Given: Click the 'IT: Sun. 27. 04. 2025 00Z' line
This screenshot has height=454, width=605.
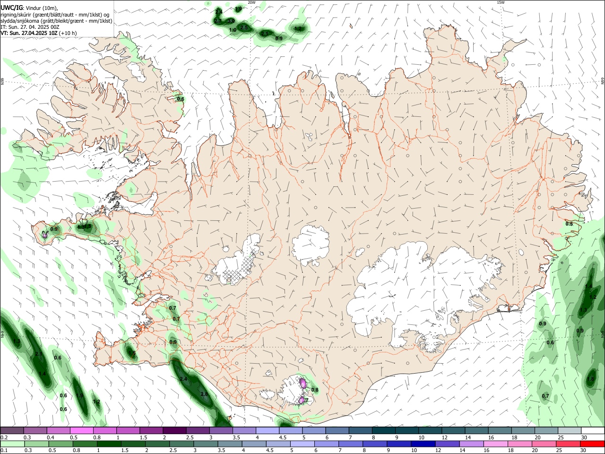Looking at the screenshot, I should click(30, 27).
